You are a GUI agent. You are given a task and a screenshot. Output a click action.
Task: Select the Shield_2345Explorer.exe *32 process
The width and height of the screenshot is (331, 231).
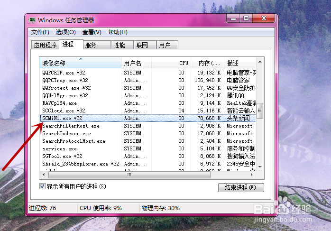point(148,164)
